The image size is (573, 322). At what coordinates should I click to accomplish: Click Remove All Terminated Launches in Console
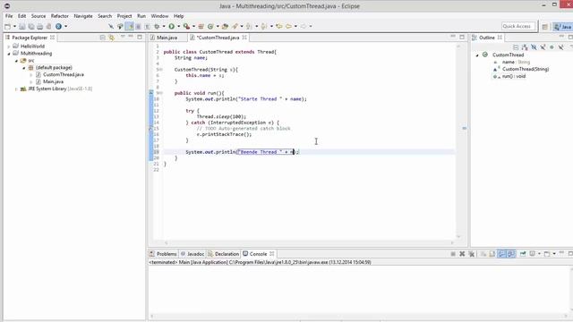point(472,254)
